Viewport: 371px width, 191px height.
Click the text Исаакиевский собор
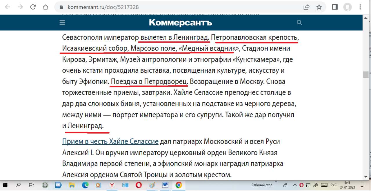coord(95,49)
